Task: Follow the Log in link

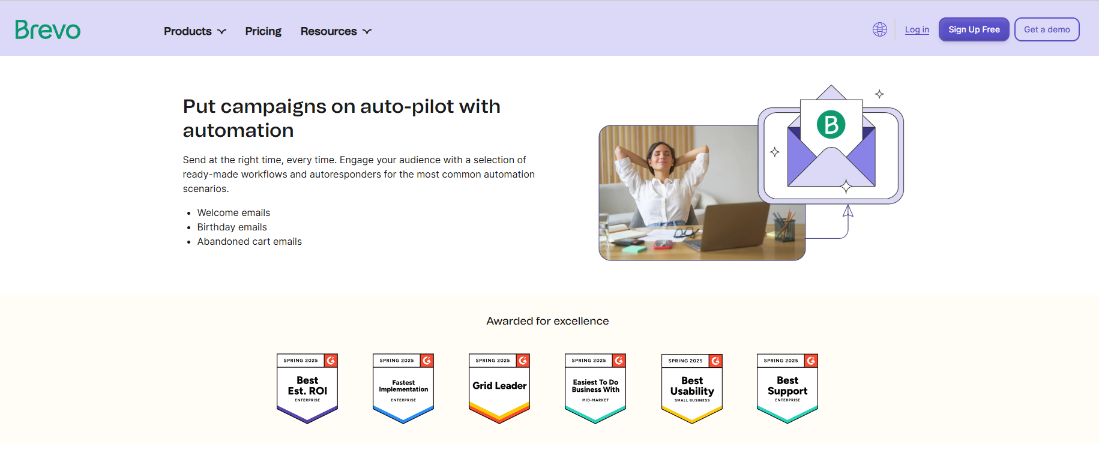Action: (917, 29)
